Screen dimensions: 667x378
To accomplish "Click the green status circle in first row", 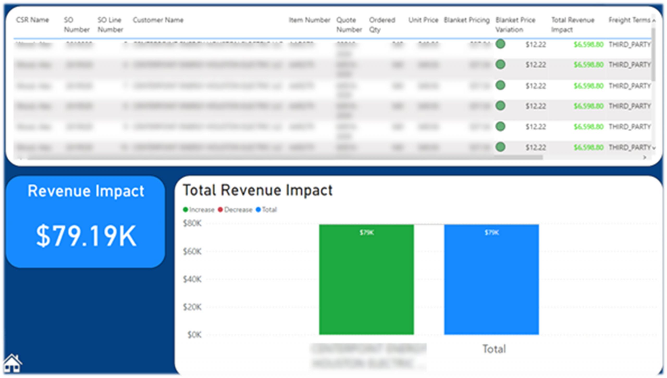I will tap(500, 44).
